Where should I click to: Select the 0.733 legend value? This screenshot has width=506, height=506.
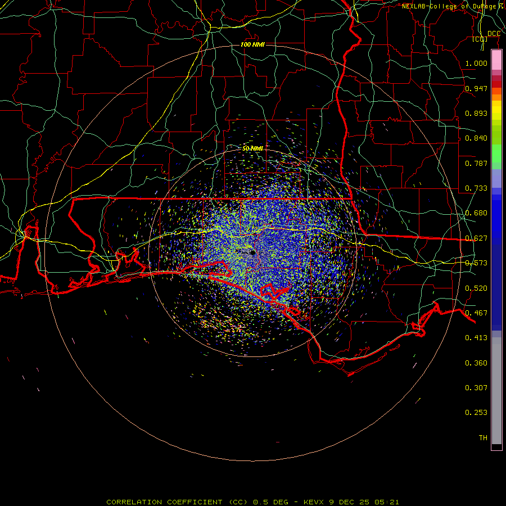476,188
